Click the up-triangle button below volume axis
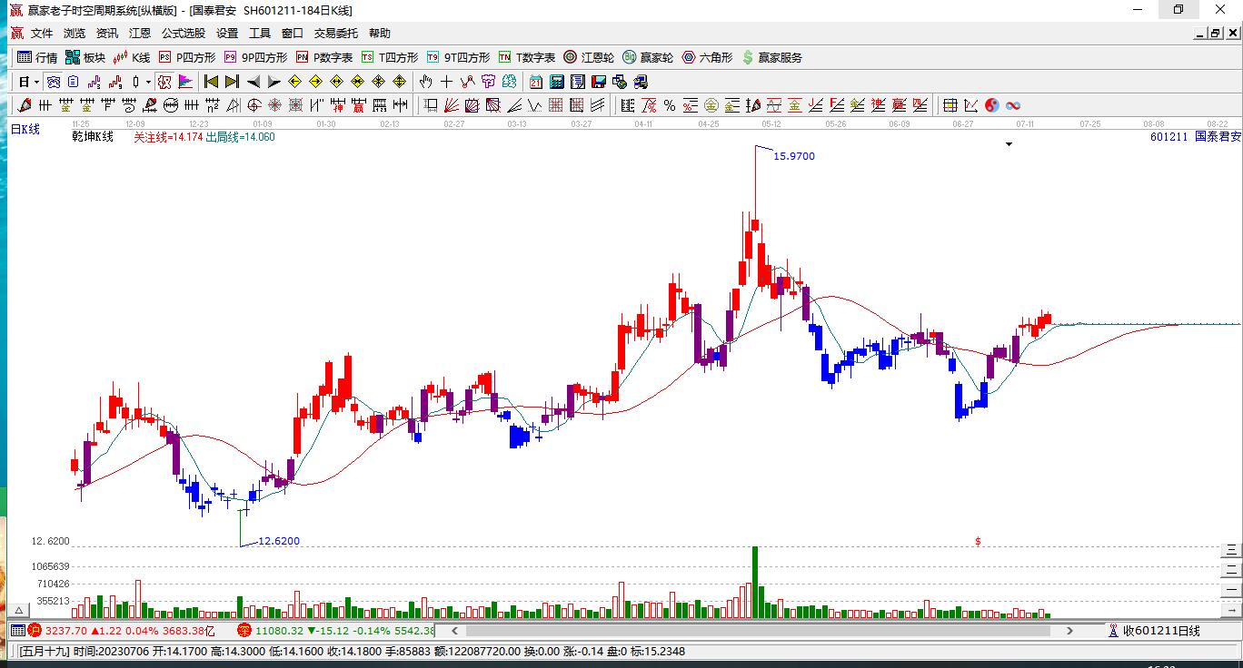 pos(20,612)
